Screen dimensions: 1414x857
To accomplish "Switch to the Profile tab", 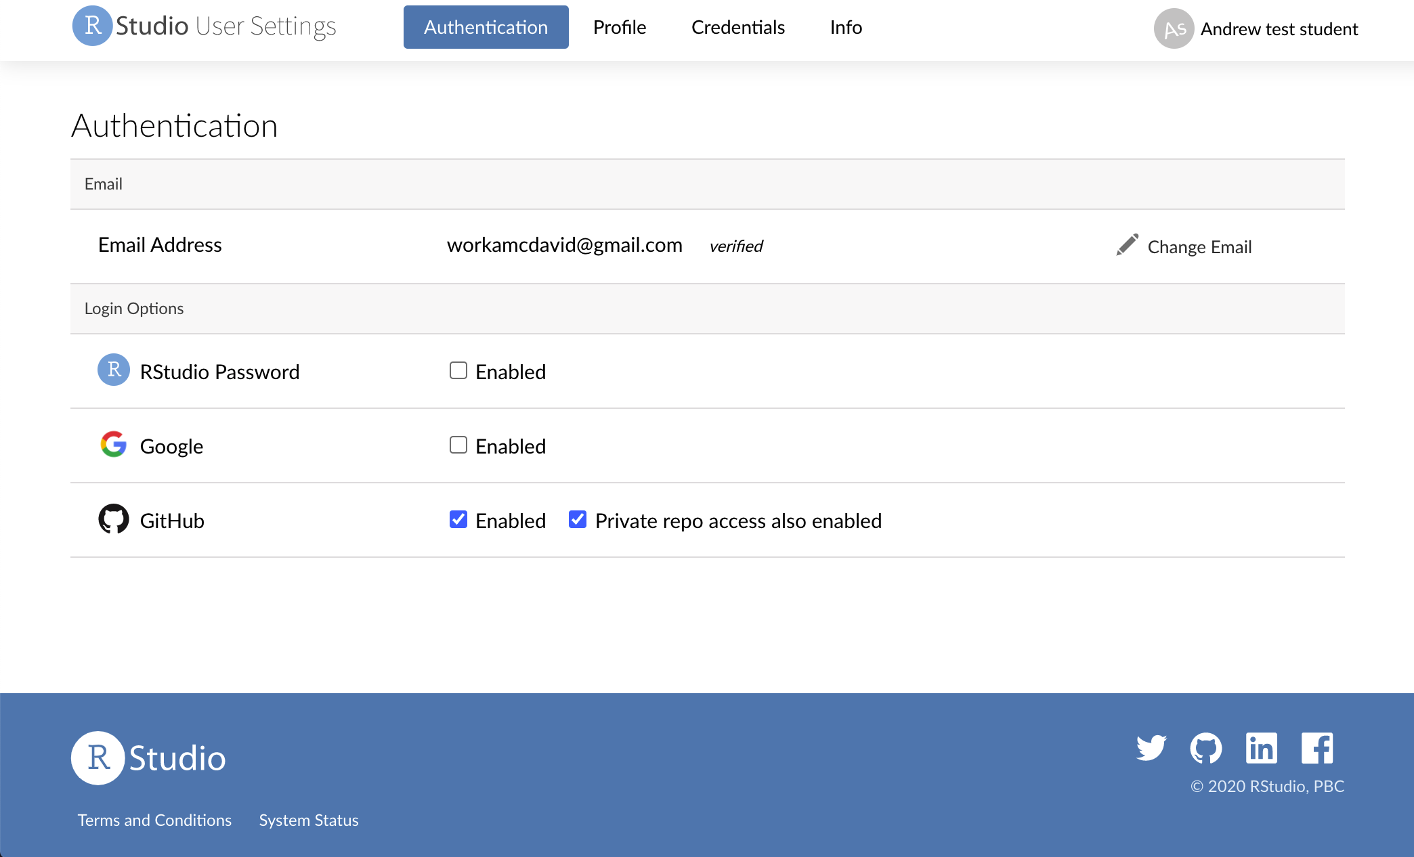I will click(x=620, y=27).
